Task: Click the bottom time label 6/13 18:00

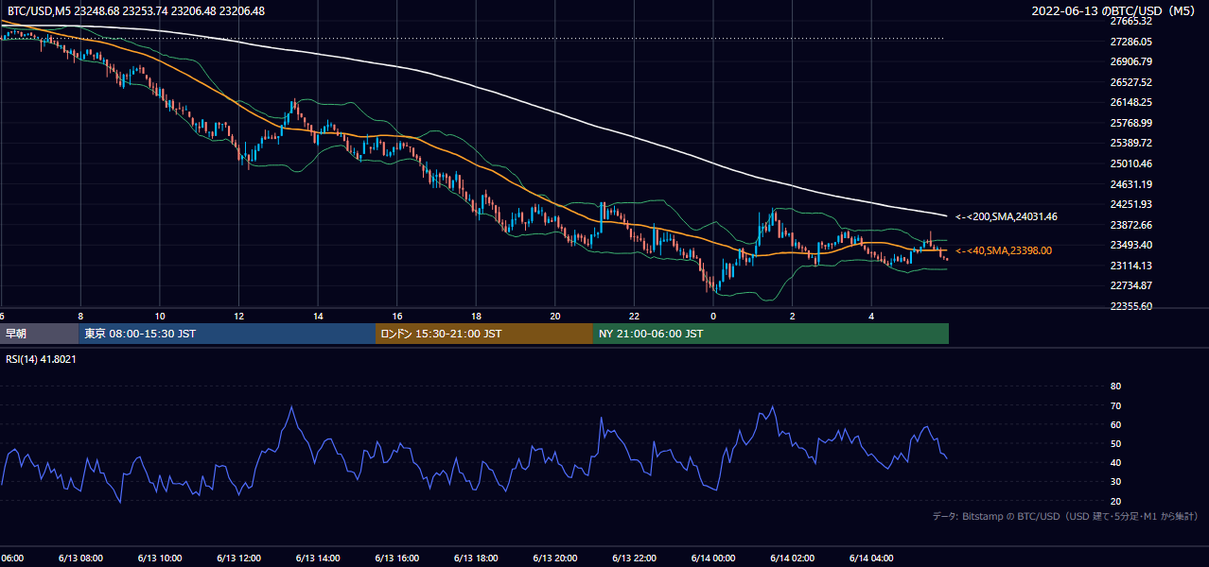Action: tap(477, 558)
